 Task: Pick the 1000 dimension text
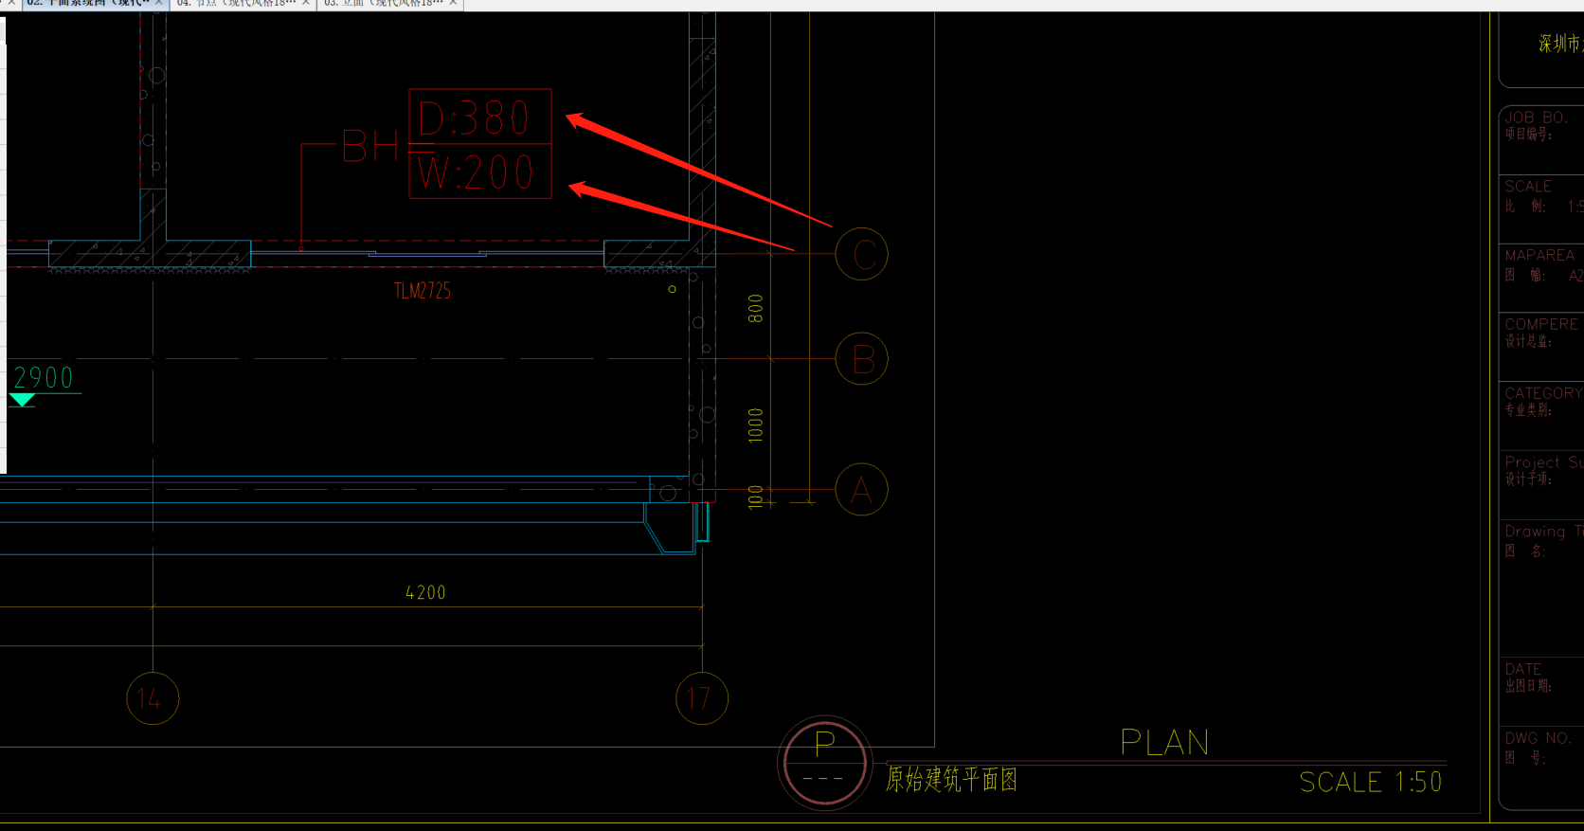(755, 425)
